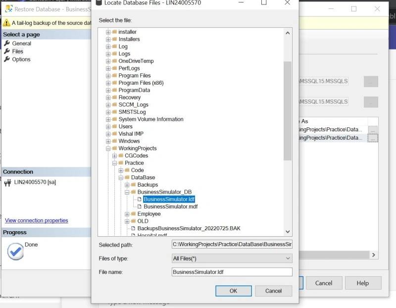
Task: Click the ProgramData folder icon
Action: click(x=114, y=90)
